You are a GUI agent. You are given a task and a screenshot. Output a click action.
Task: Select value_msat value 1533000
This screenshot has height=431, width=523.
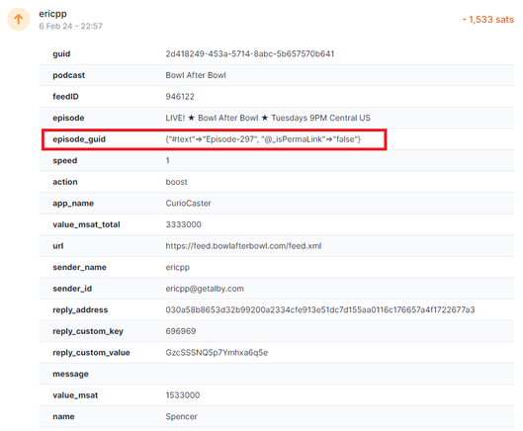183,395
